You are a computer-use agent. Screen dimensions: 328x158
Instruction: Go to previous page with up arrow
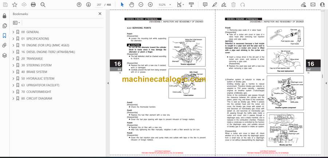coord(79,5)
